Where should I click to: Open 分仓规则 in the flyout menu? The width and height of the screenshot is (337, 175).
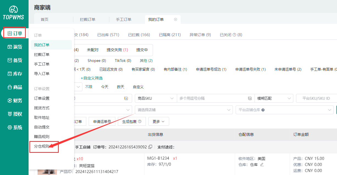42,146
